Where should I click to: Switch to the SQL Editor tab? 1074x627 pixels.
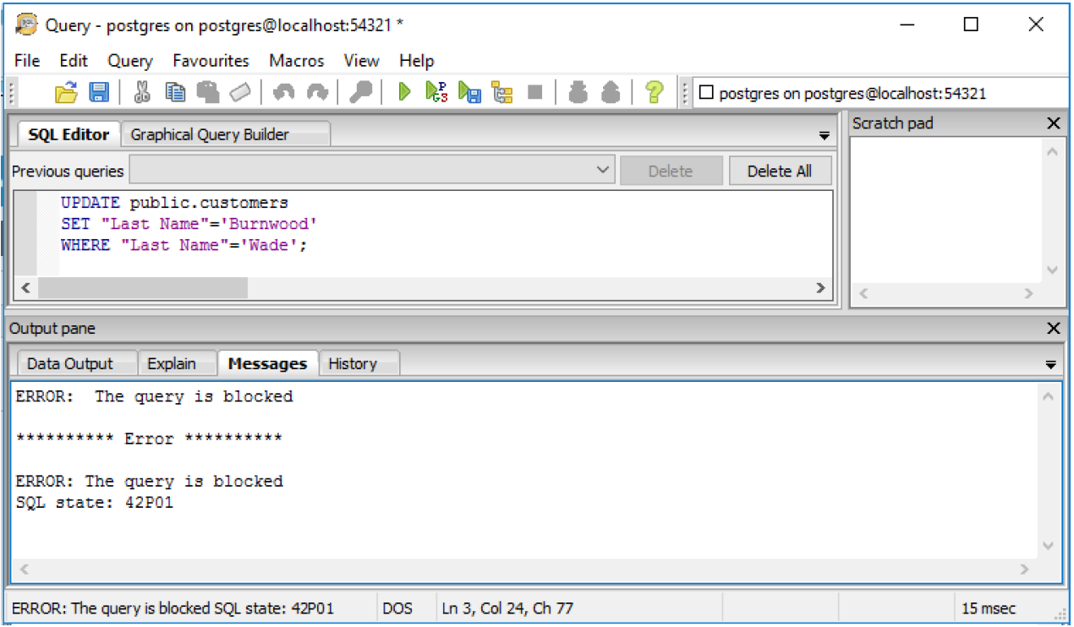tap(68, 134)
